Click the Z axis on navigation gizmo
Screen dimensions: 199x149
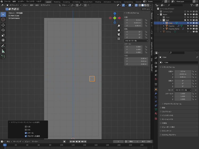click(x=115, y=13)
